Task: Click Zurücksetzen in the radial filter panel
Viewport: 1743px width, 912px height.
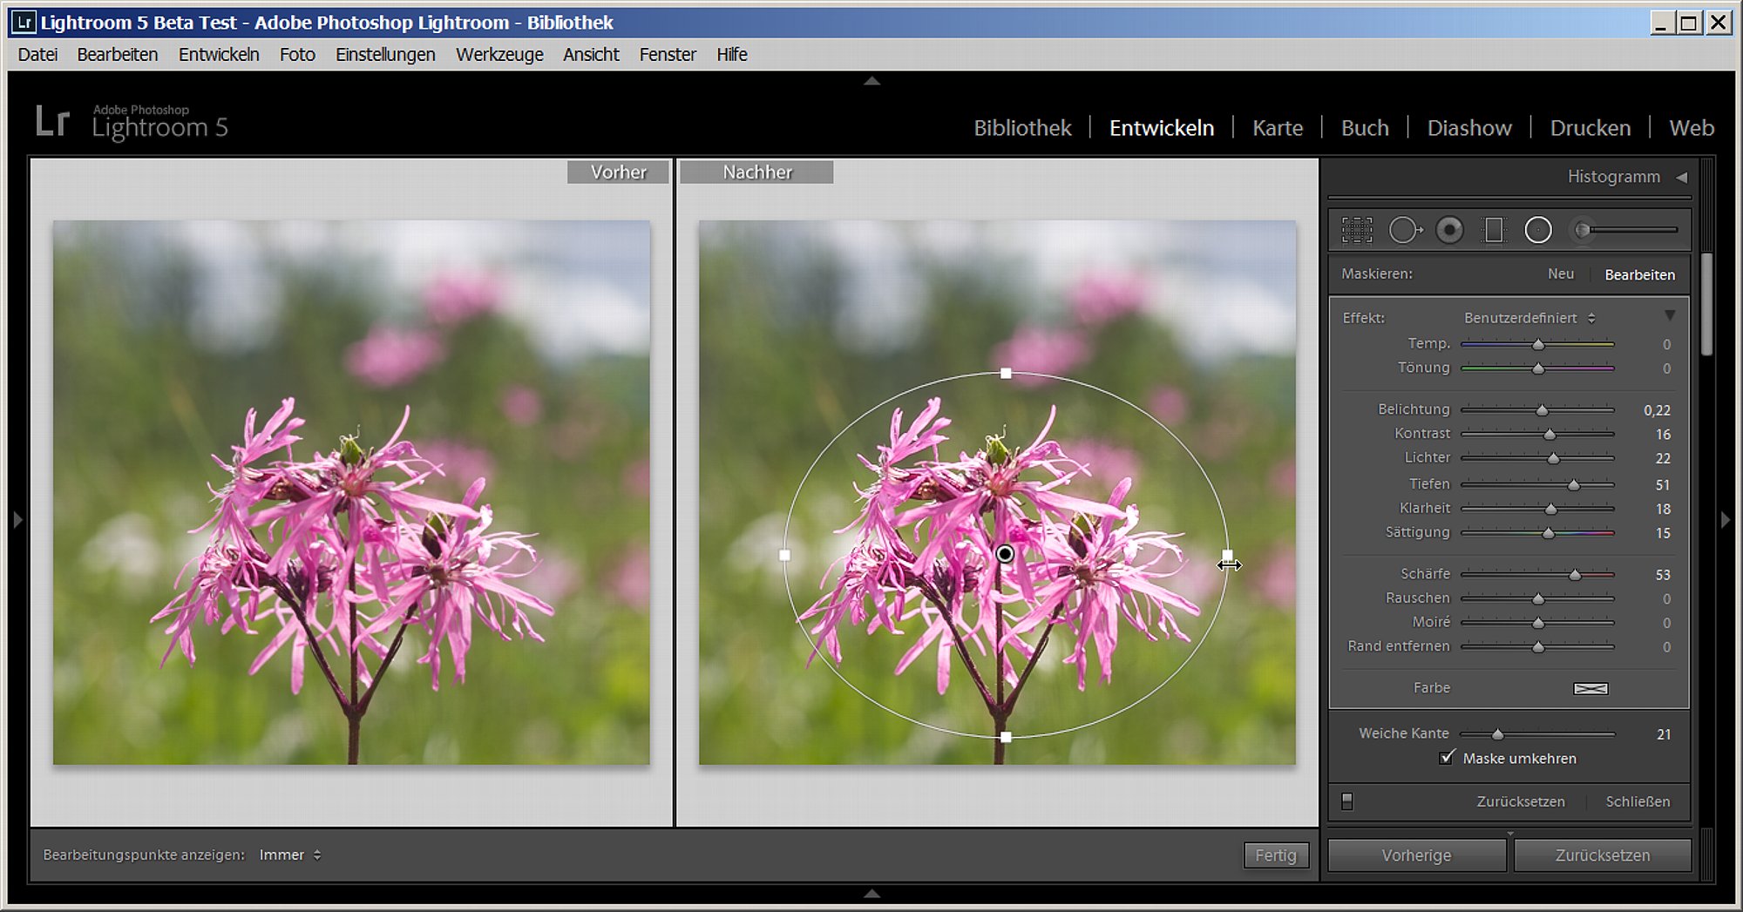Action: (x=1521, y=801)
